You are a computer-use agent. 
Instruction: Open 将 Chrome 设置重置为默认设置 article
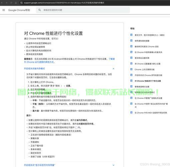point(148,64)
